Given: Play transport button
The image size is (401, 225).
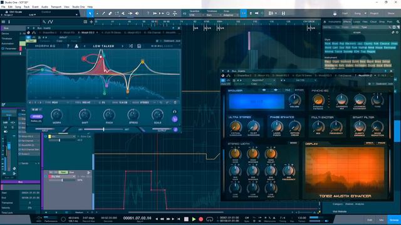Looking at the screenshot, I should [x=194, y=219].
